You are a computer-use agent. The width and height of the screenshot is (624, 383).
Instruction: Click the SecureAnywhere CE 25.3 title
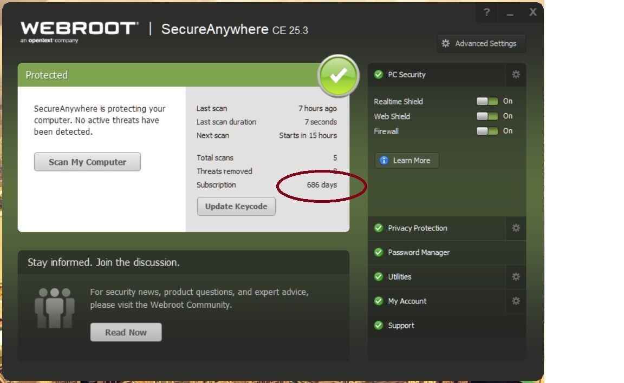click(x=235, y=29)
